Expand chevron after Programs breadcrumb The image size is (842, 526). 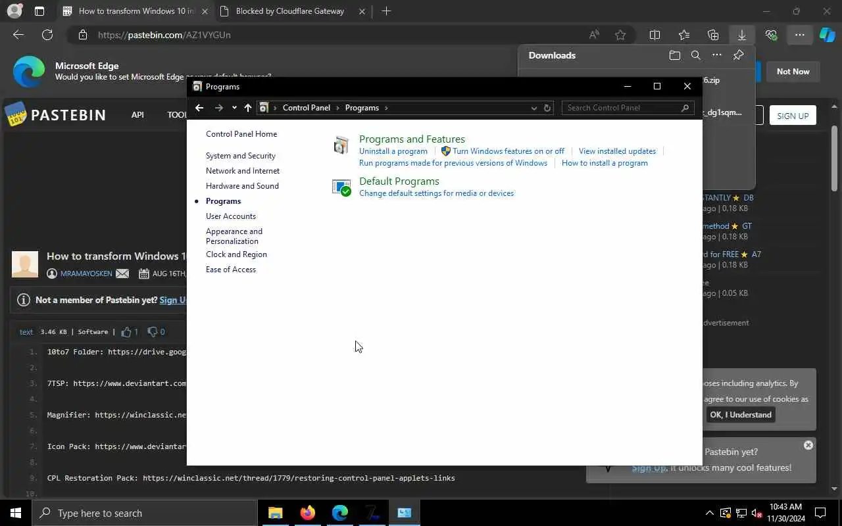coord(386,108)
